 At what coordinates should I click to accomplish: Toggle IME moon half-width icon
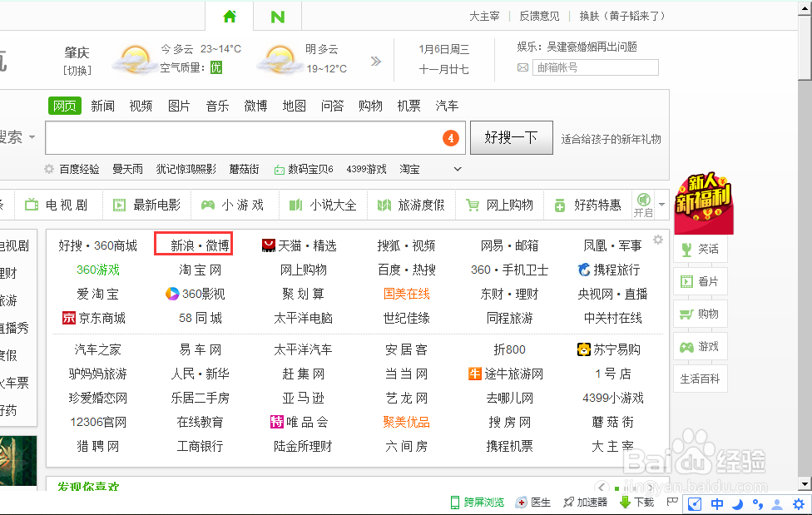click(737, 503)
